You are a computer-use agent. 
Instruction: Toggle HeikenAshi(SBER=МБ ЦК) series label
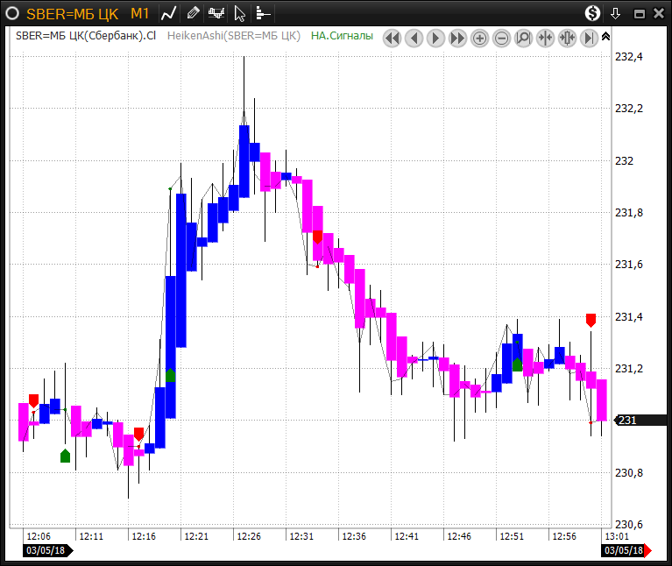pyautogui.click(x=234, y=36)
